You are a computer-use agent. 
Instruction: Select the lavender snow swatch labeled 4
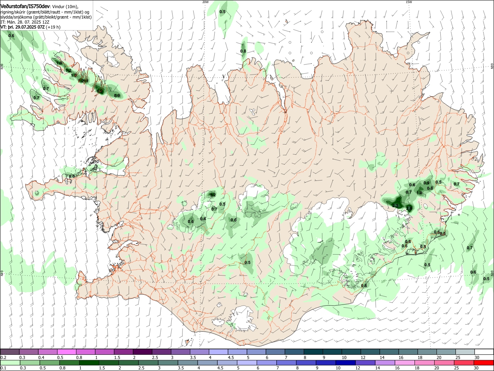pos(218,352)
